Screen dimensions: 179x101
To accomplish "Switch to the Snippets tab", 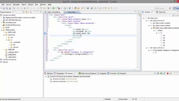I will click(102, 74).
